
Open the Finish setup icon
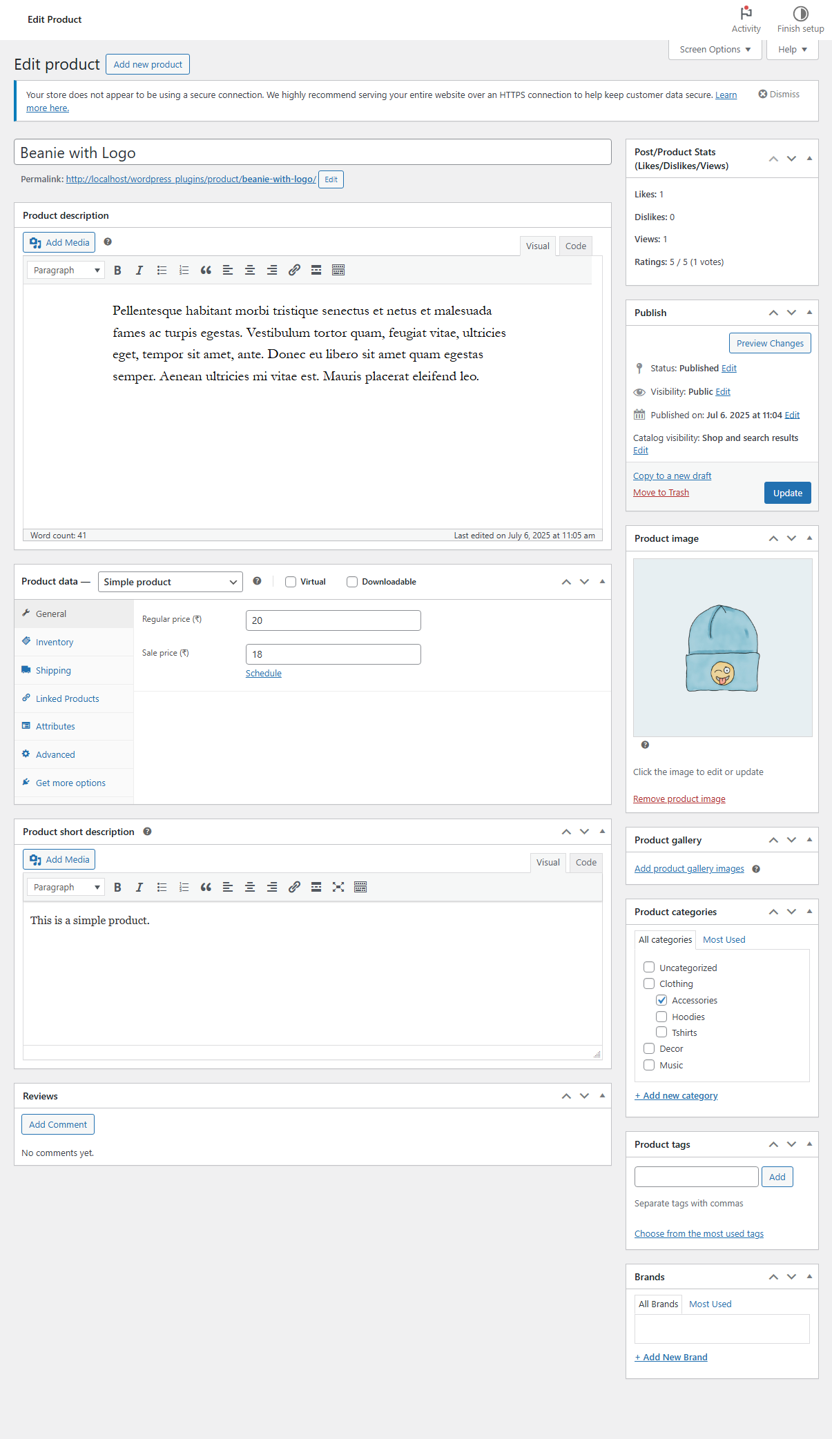coord(800,13)
